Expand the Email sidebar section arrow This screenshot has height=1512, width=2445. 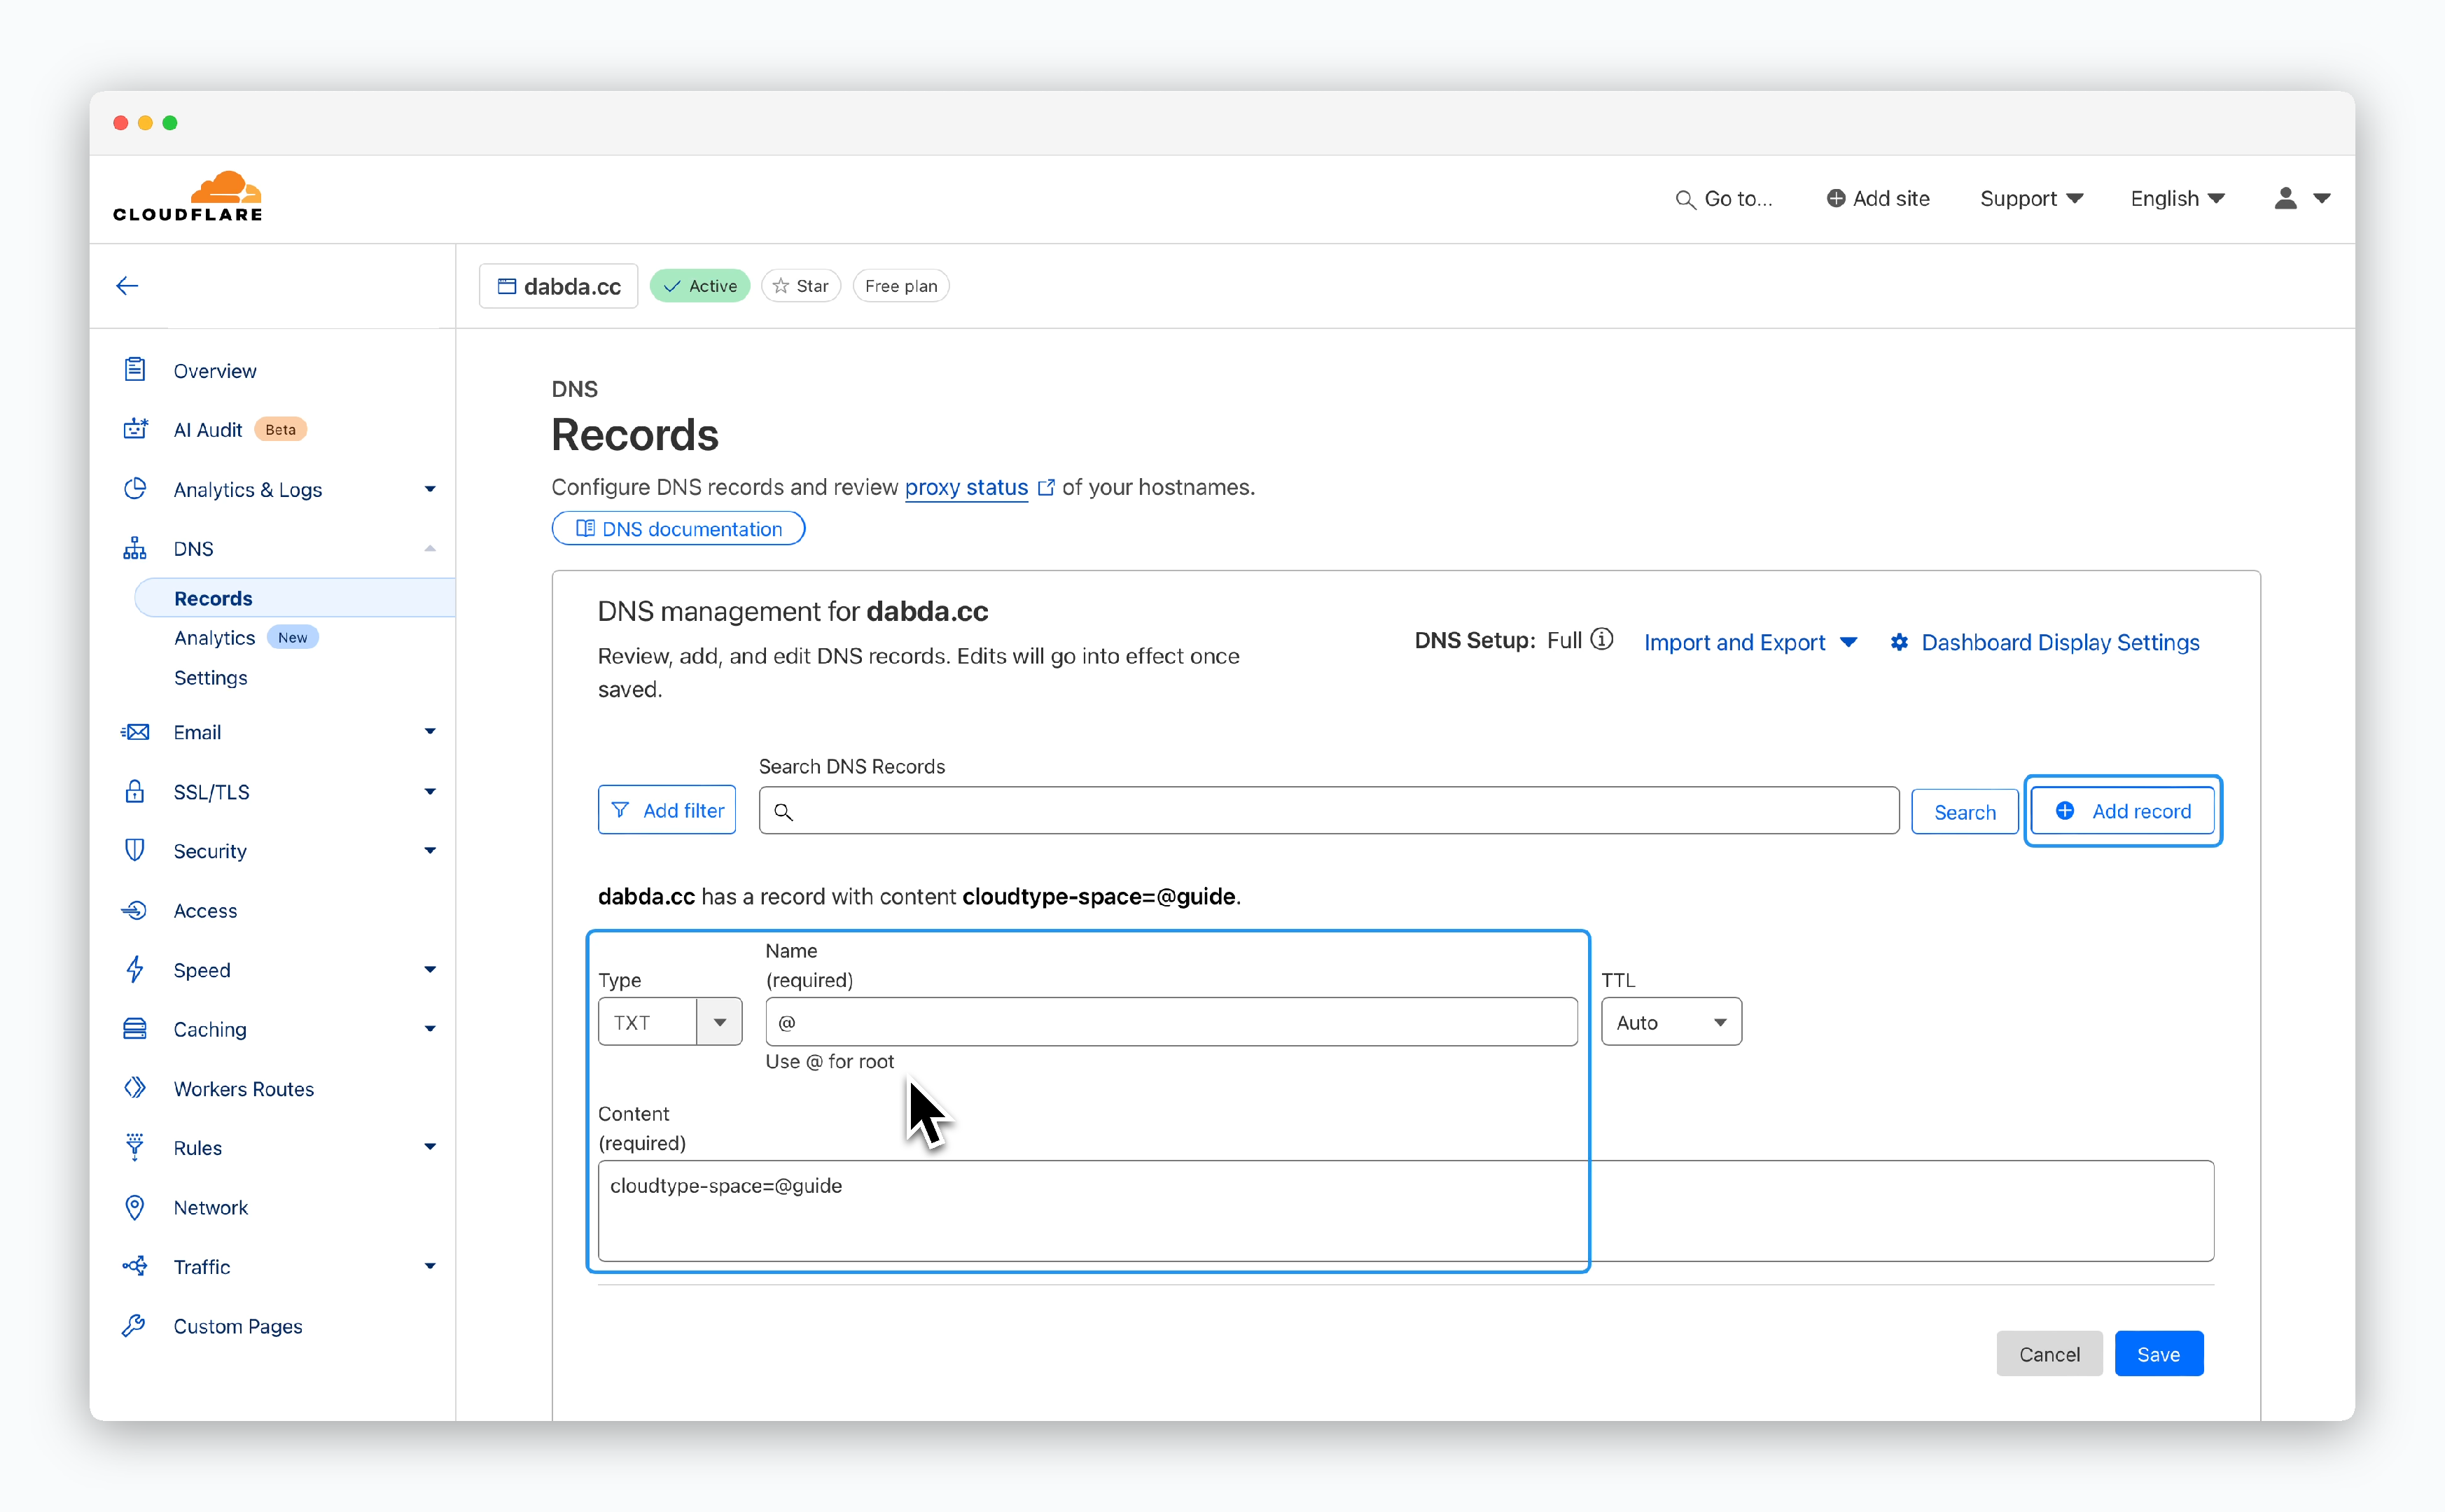coord(430,732)
